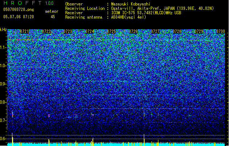The image size is (229, 146).
Task: Click the A504HB(yagi 4el) antenna text
Action: tap(129, 17)
